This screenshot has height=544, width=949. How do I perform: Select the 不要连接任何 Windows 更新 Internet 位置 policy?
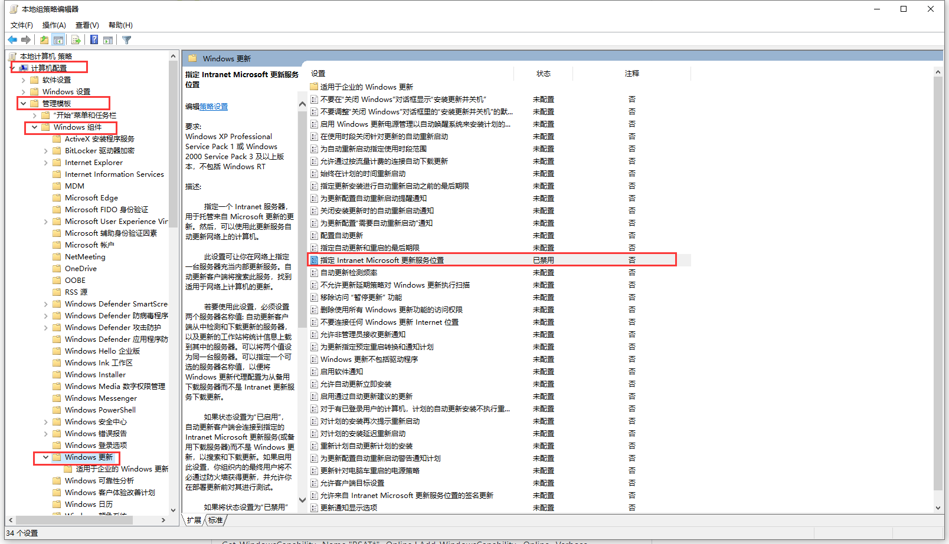390,322
